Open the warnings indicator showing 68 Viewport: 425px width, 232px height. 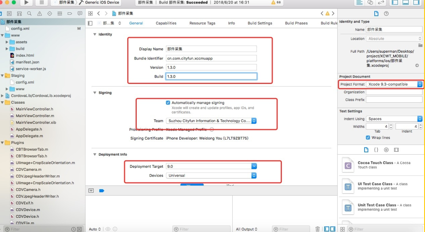tap(276, 2)
